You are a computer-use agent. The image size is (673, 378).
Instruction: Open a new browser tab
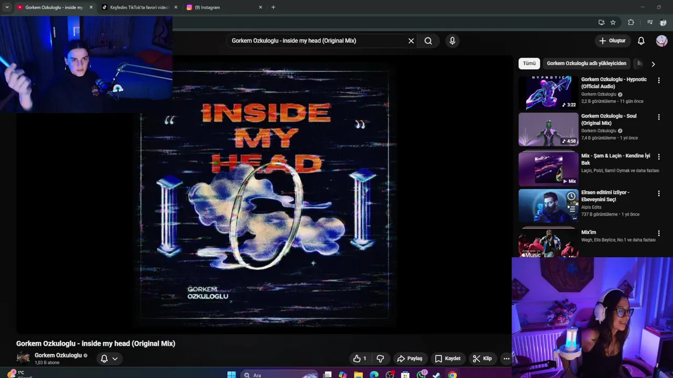coord(273,7)
